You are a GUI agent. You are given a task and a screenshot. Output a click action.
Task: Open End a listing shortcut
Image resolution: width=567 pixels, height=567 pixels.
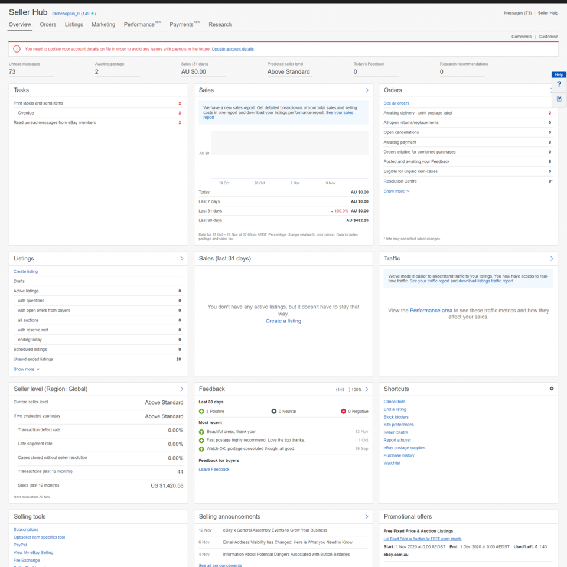coord(395,409)
